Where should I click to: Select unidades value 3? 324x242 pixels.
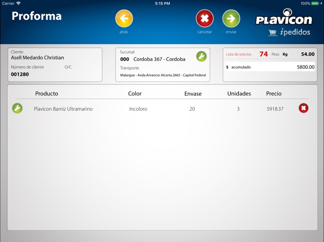coord(238,109)
